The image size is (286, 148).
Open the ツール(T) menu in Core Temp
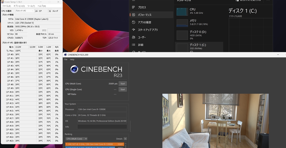pos(31,6)
